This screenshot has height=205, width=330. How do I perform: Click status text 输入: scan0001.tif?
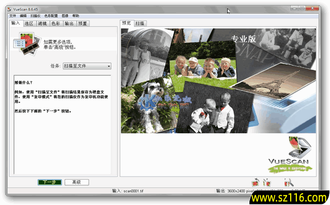[x=128, y=191]
